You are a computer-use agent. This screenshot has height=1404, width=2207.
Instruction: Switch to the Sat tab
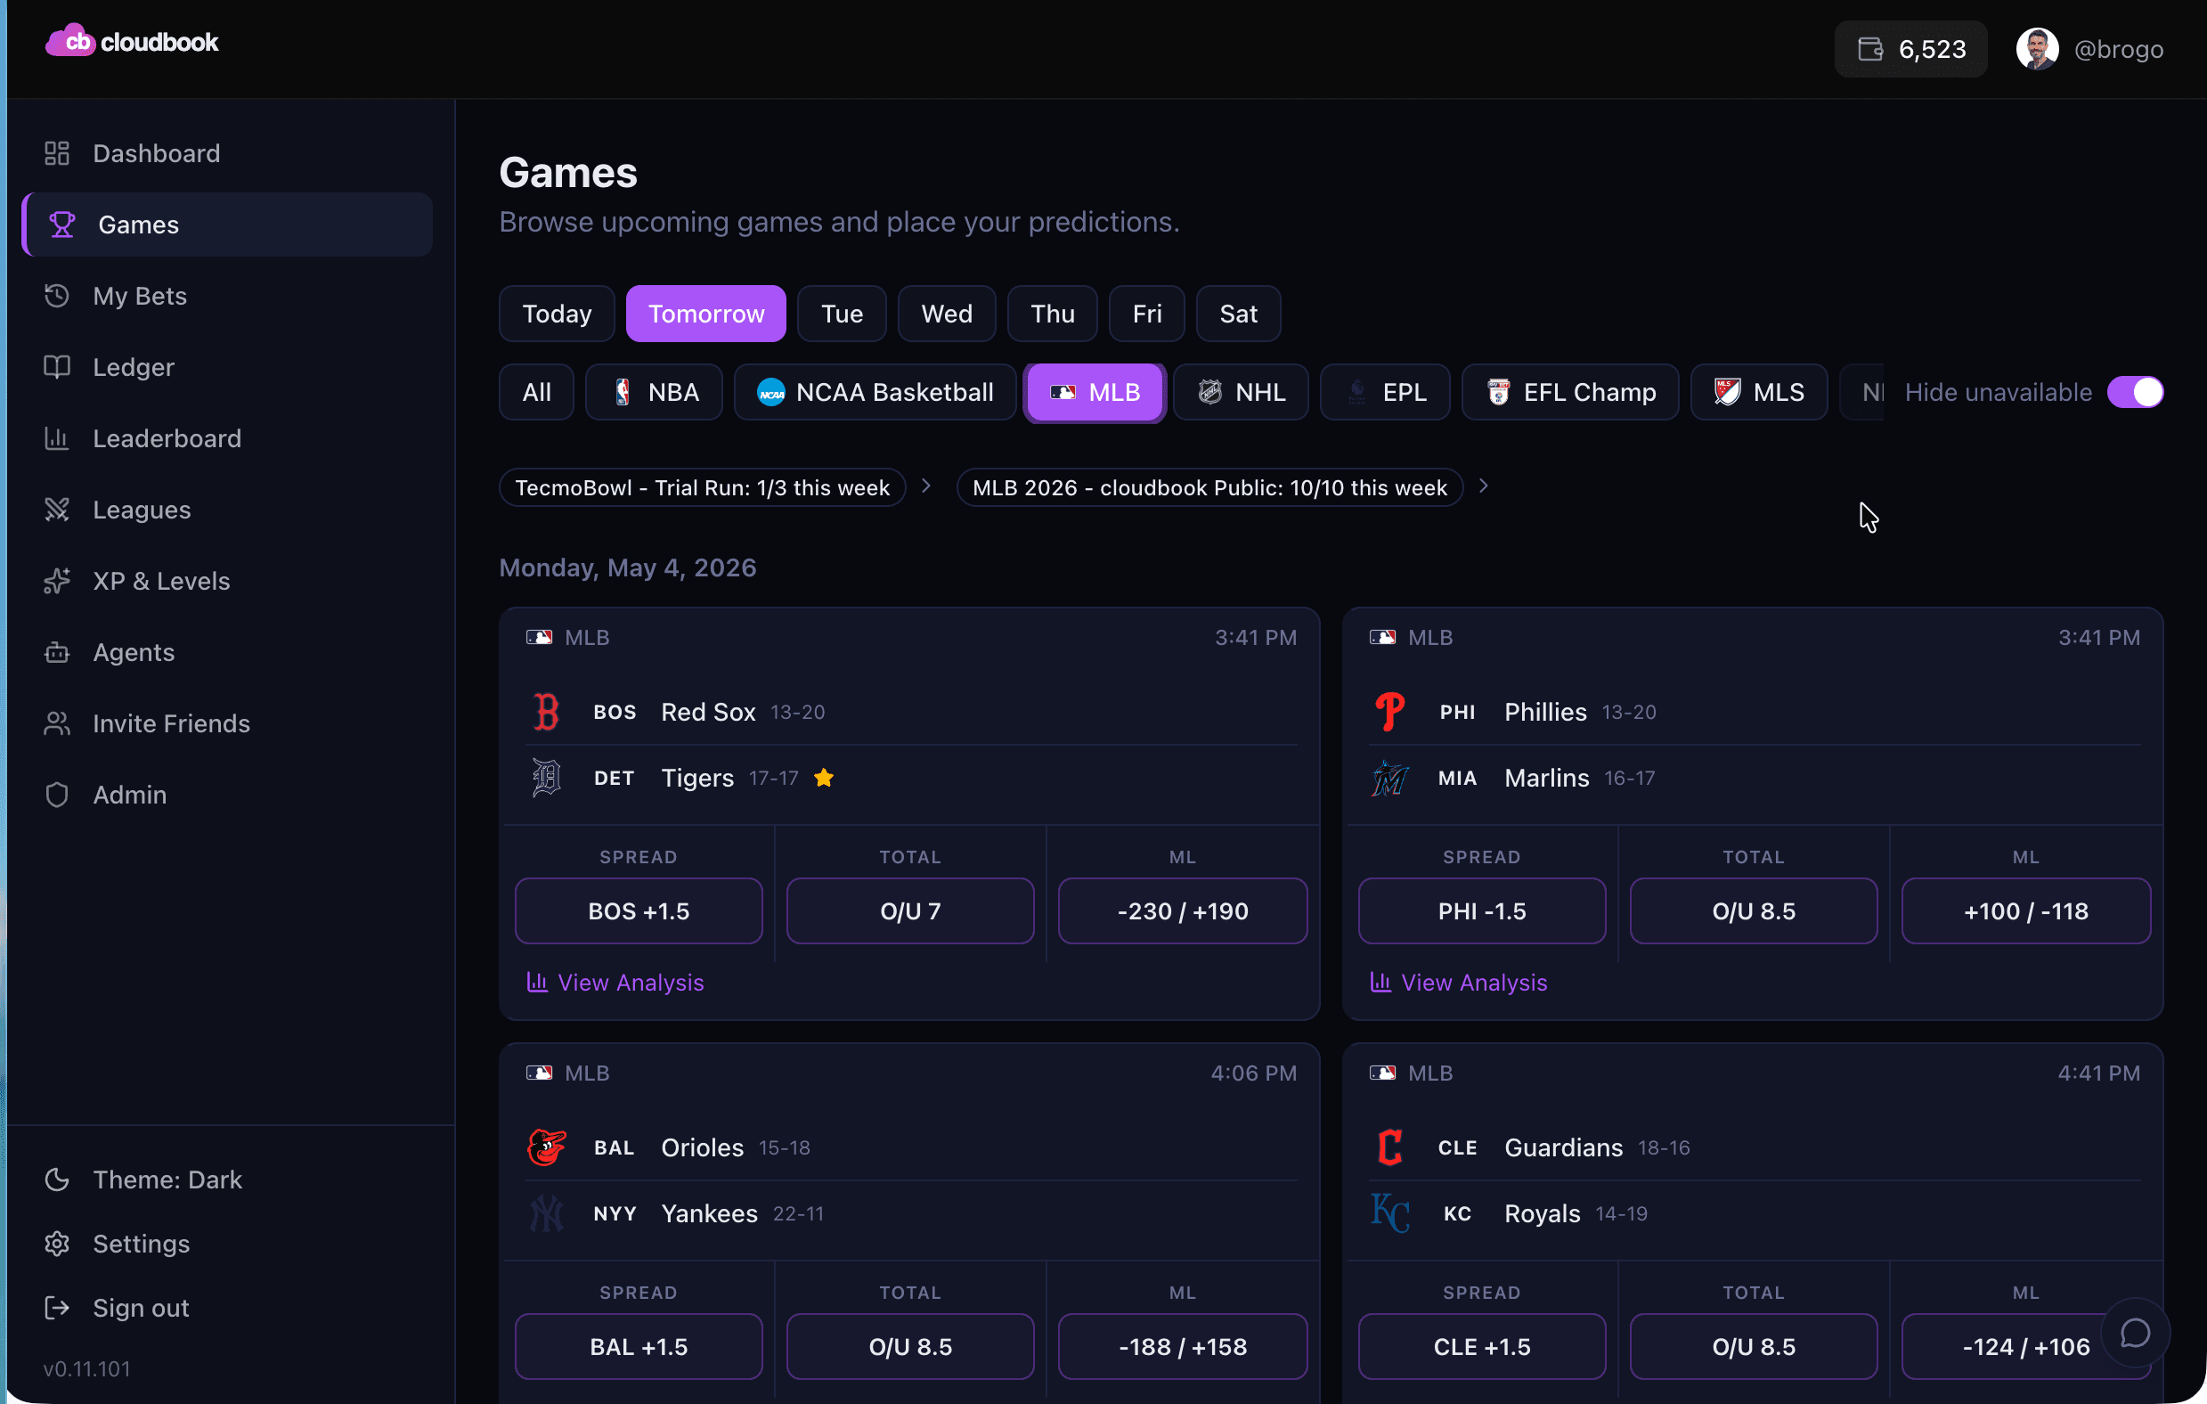(1238, 314)
